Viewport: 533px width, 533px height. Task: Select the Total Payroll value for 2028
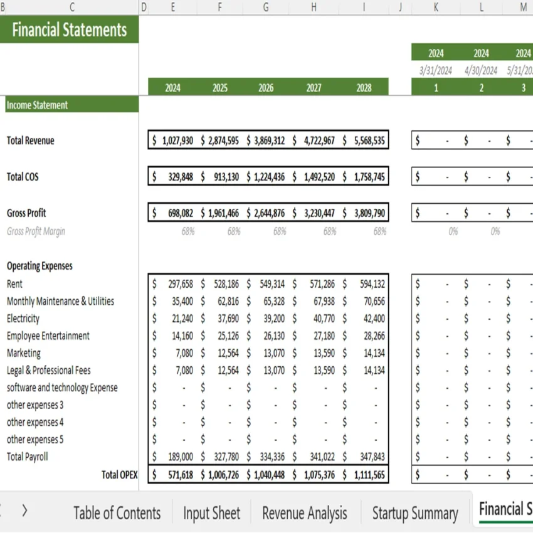(x=364, y=456)
